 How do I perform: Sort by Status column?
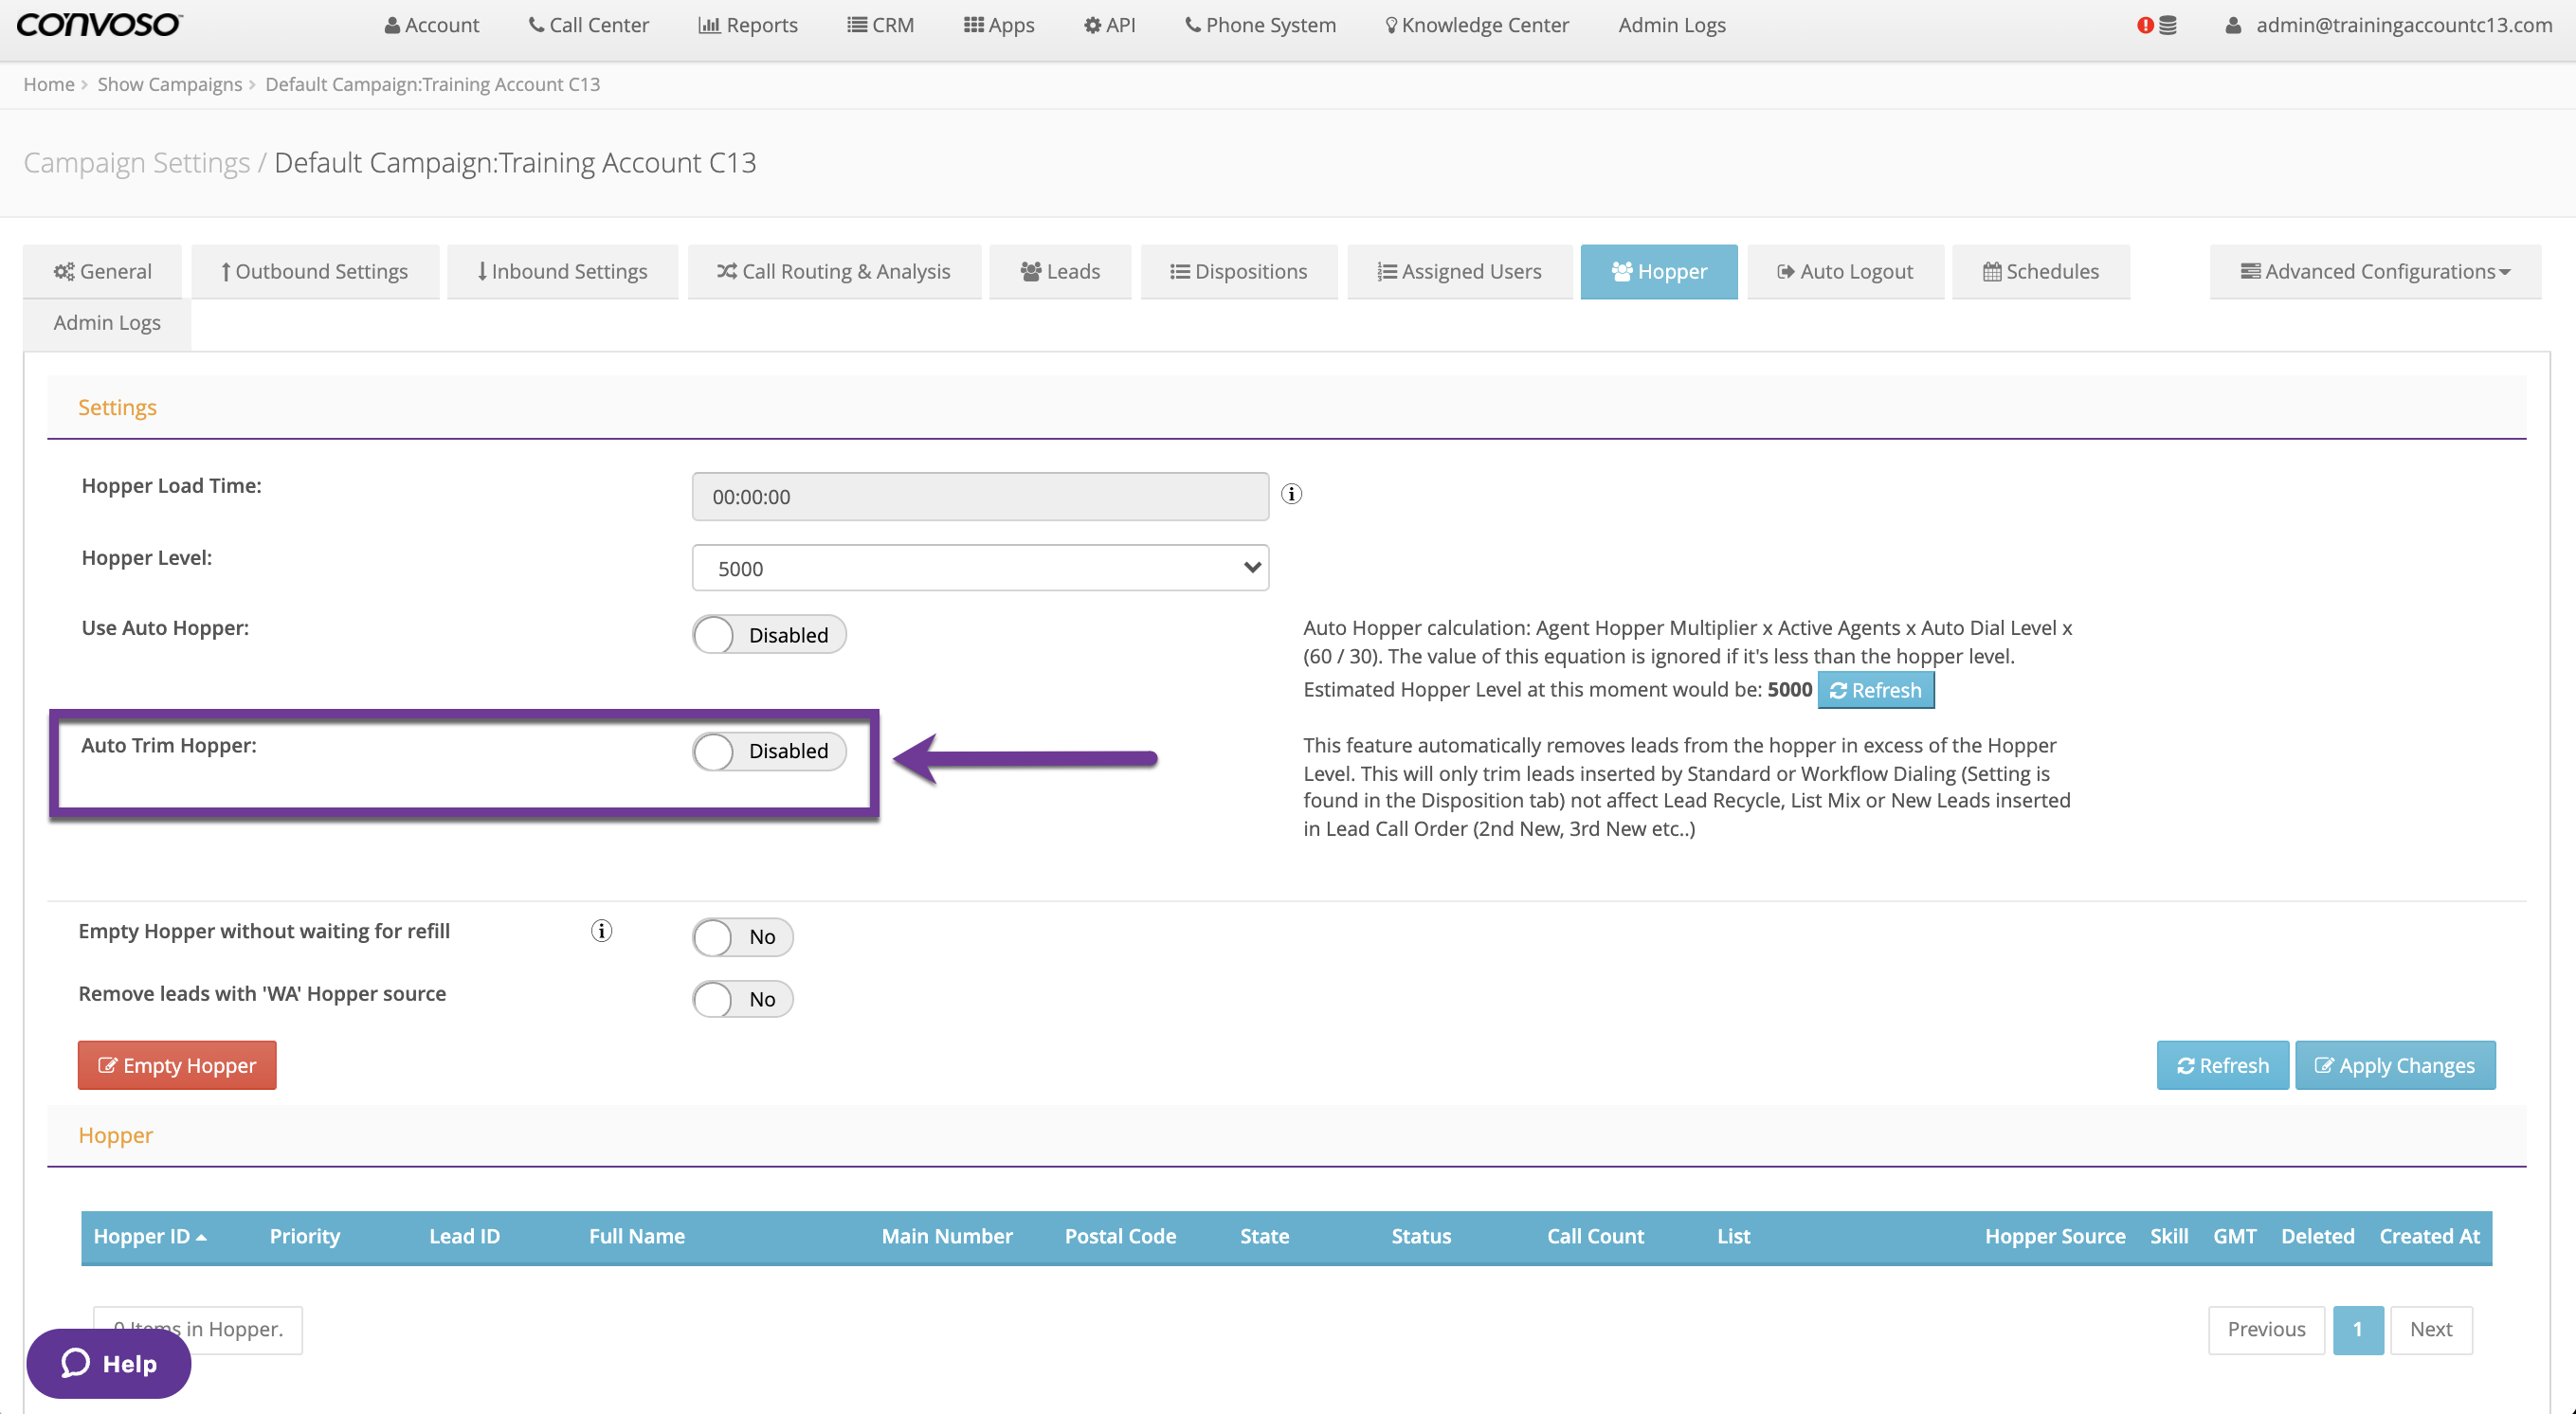[x=1421, y=1236]
